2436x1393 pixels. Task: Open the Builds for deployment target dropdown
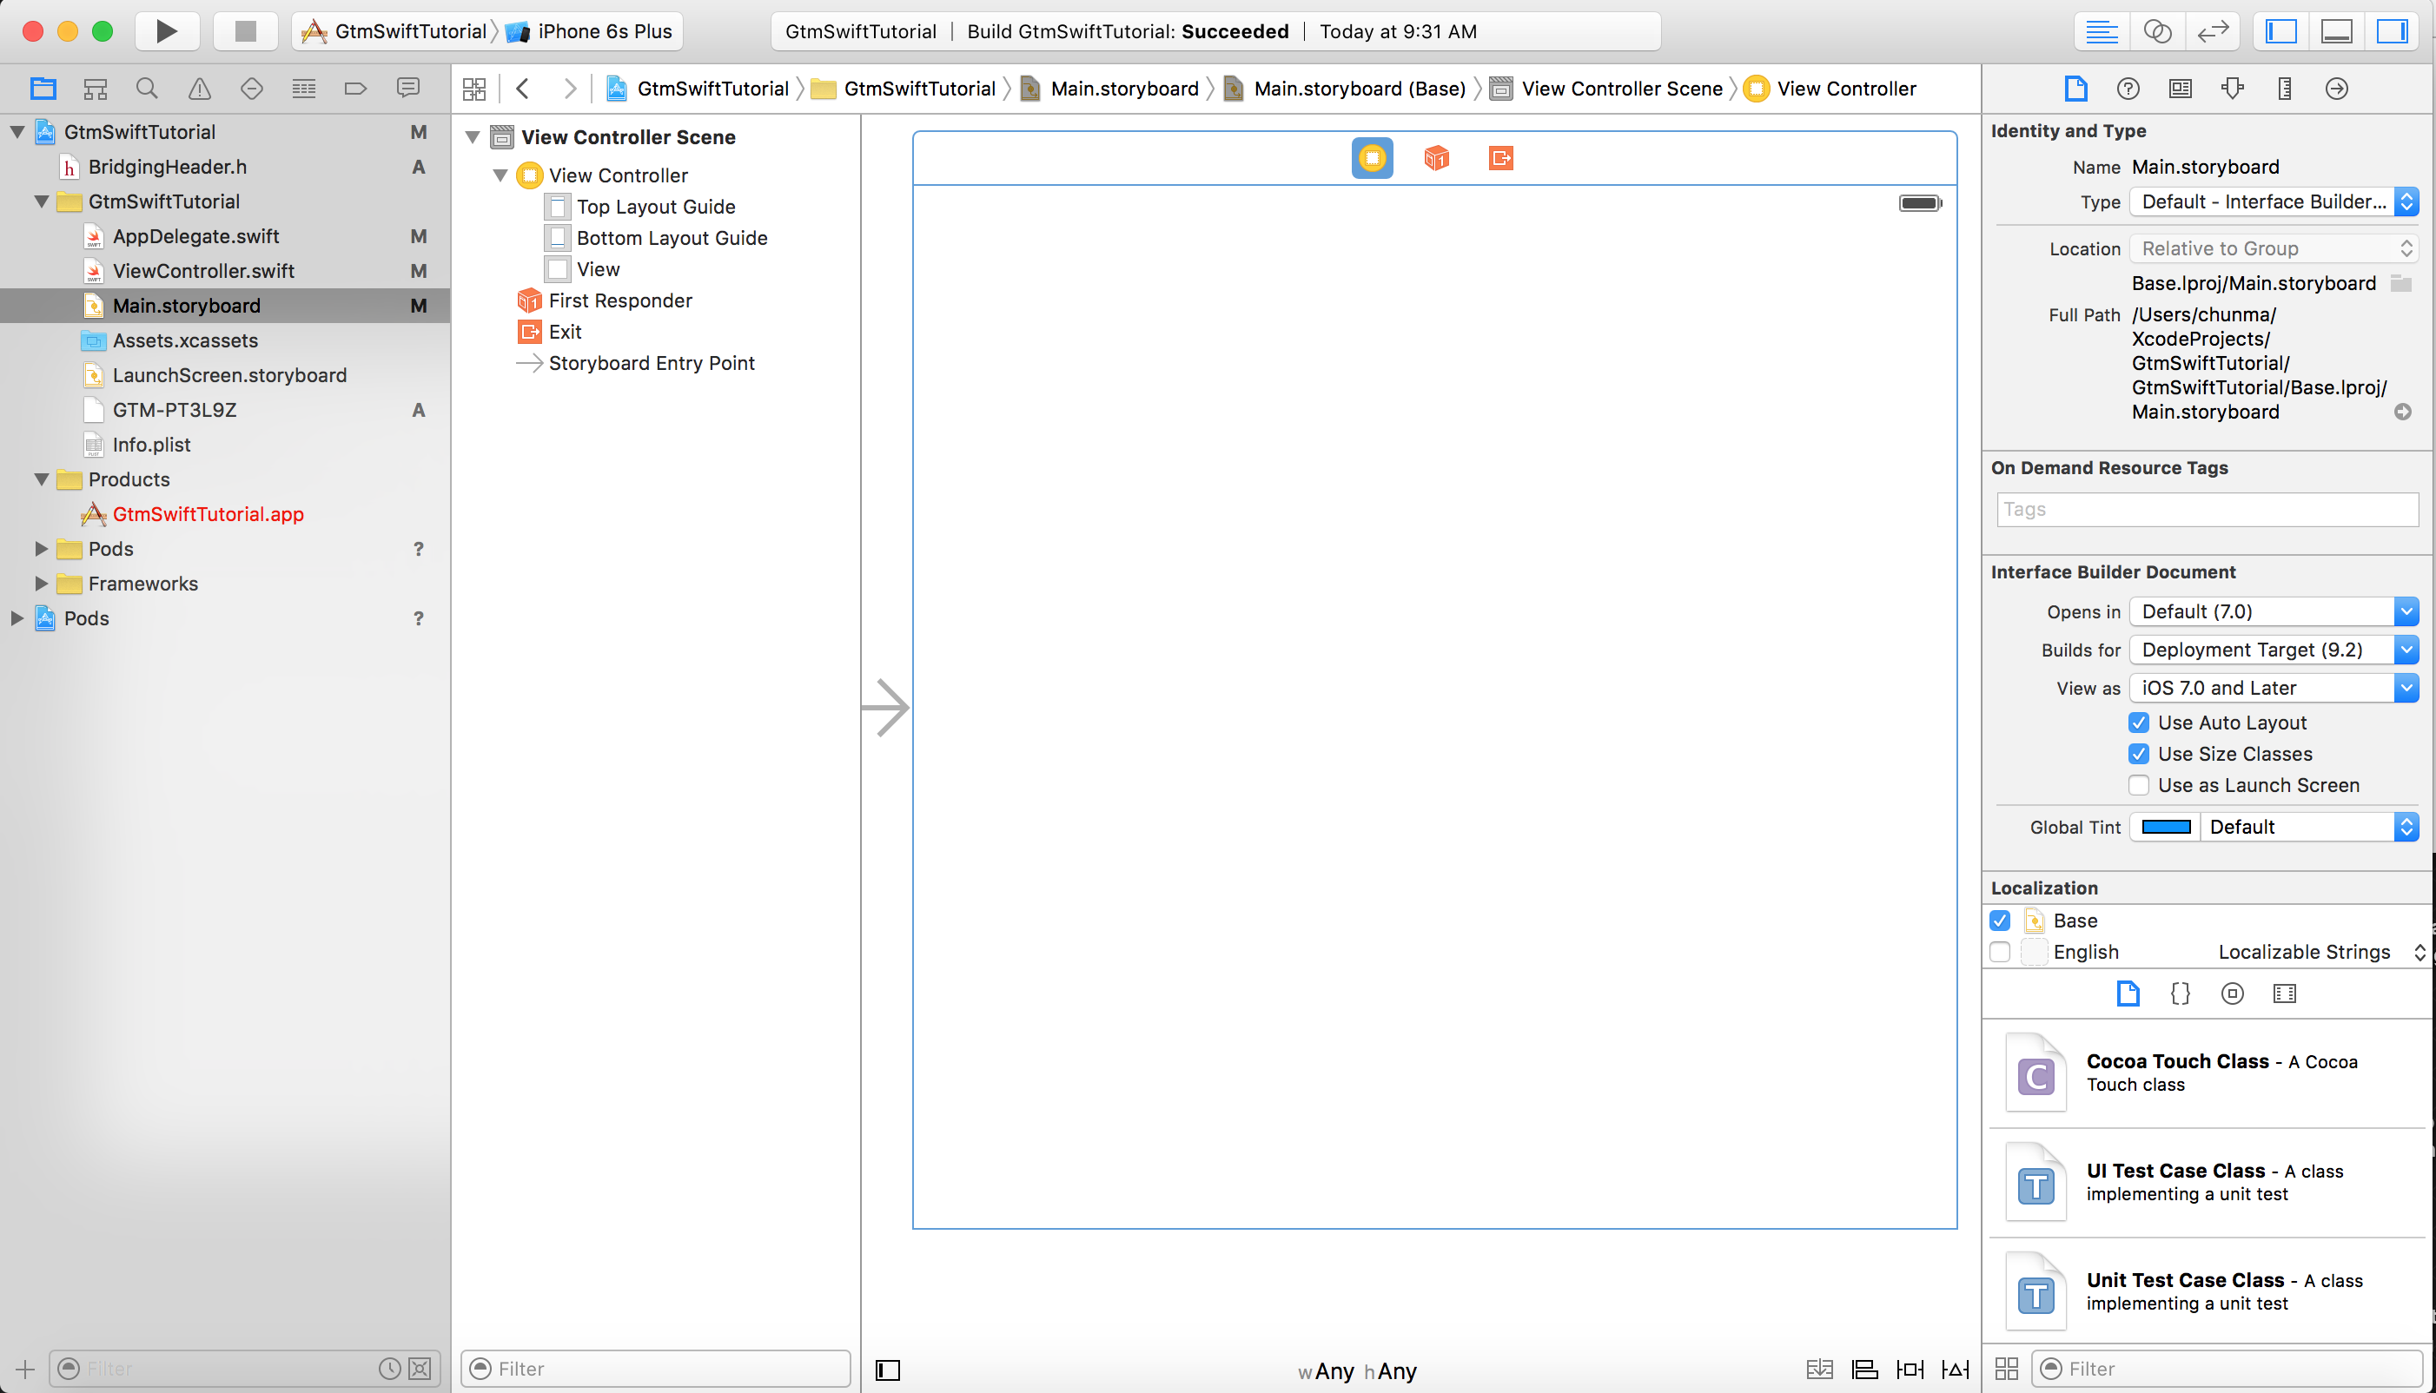(x=2270, y=649)
